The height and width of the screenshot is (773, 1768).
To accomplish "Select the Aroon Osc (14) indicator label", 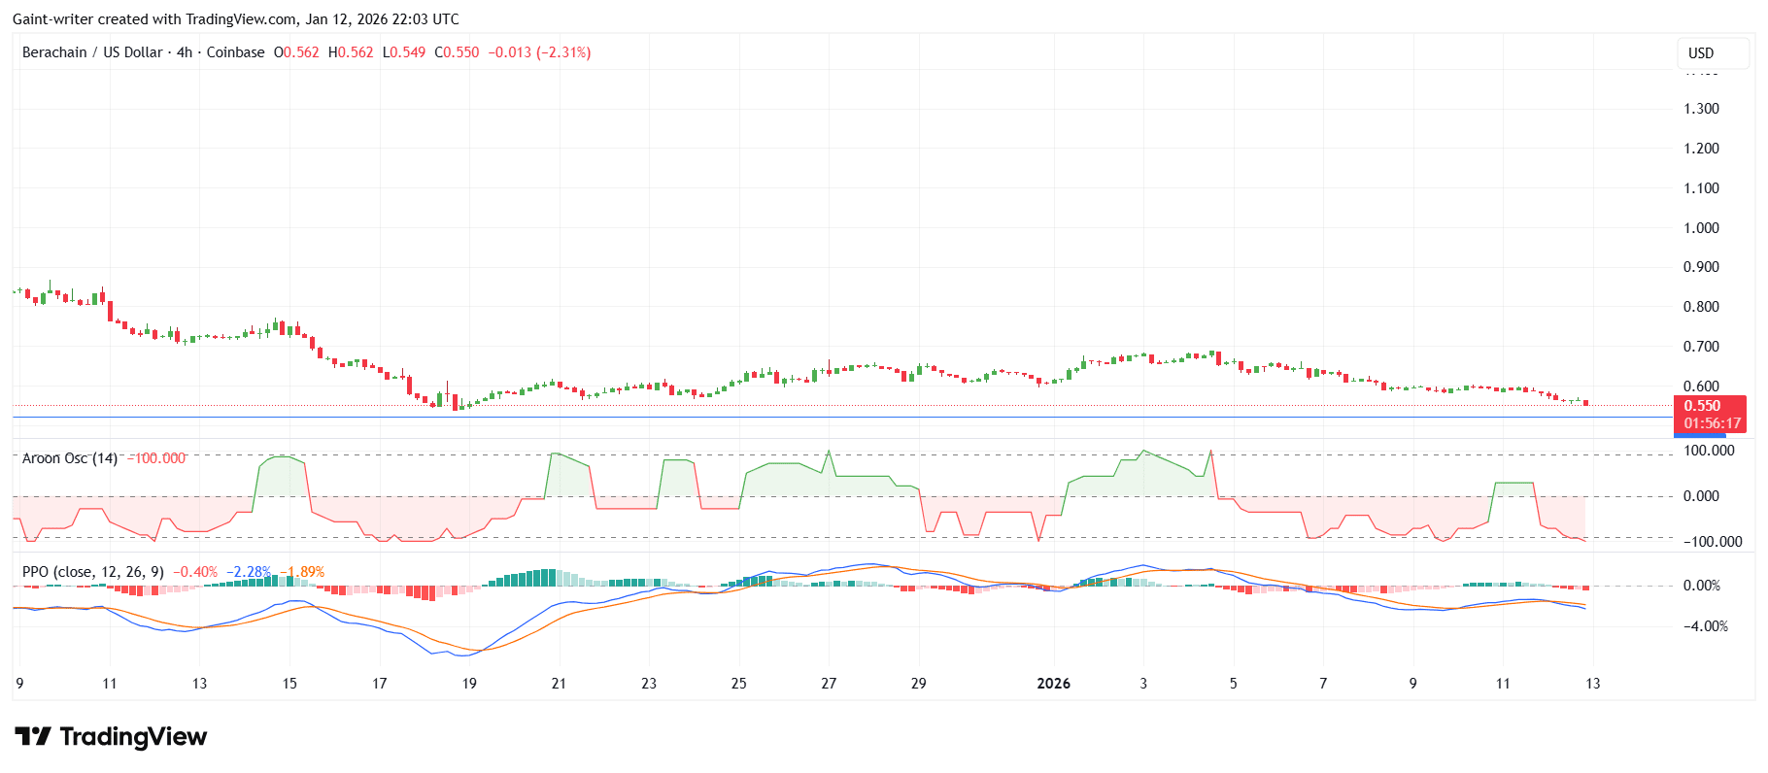I will [x=70, y=458].
